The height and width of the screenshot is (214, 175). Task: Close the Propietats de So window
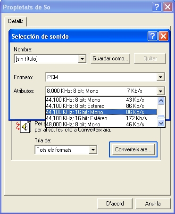click(x=167, y=7)
